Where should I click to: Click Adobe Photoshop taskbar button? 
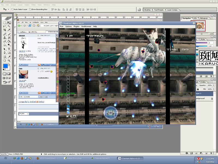coord(74,158)
